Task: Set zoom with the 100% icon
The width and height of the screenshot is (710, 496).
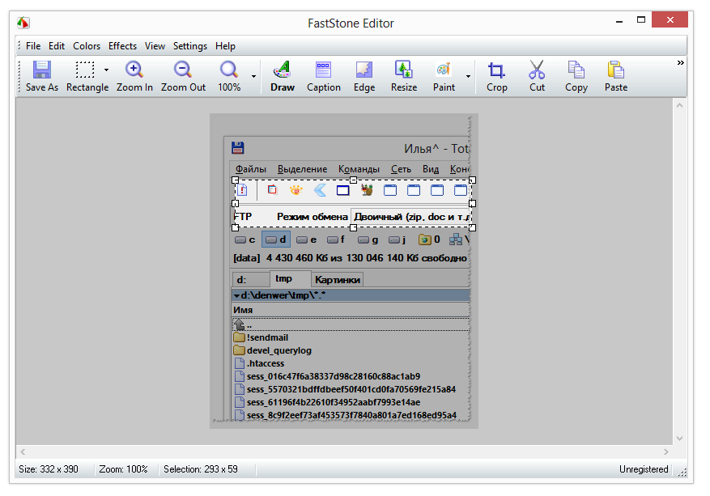Action: click(x=229, y=77)
